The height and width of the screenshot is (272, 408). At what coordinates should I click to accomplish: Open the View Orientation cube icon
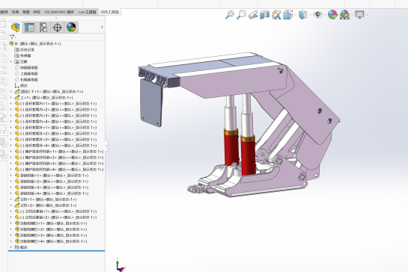point(287,15)
